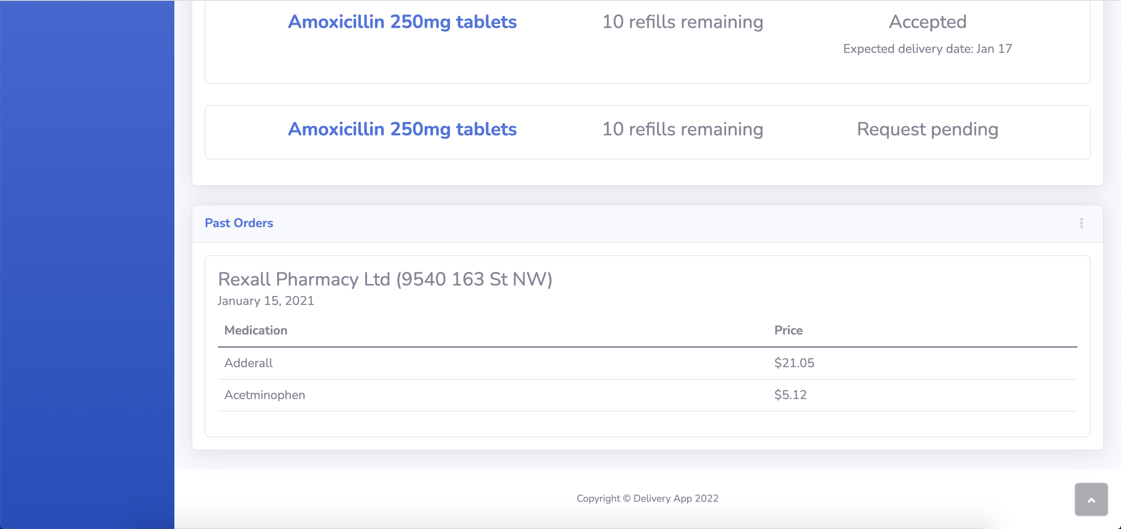Click the Past Orders section heading

point(239,223)
